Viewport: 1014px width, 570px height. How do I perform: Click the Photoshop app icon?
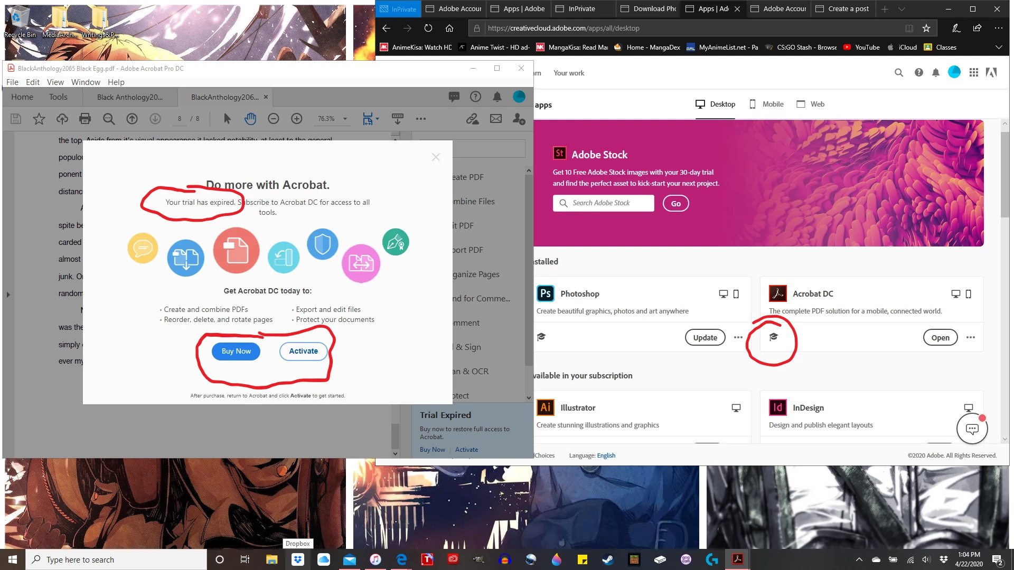[x=546, y=293]
